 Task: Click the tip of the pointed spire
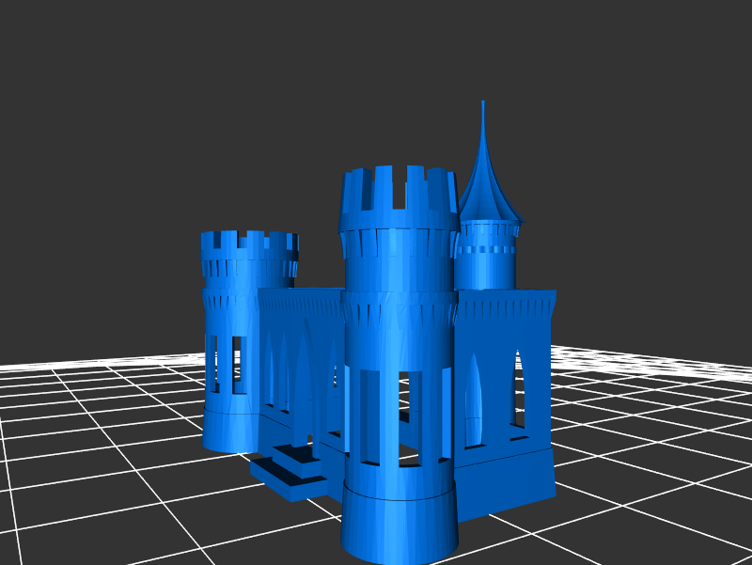tap(483, 105)
